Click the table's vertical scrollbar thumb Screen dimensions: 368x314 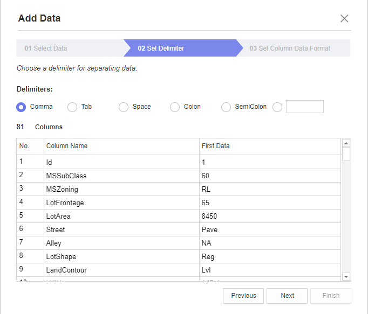[346, 154]
